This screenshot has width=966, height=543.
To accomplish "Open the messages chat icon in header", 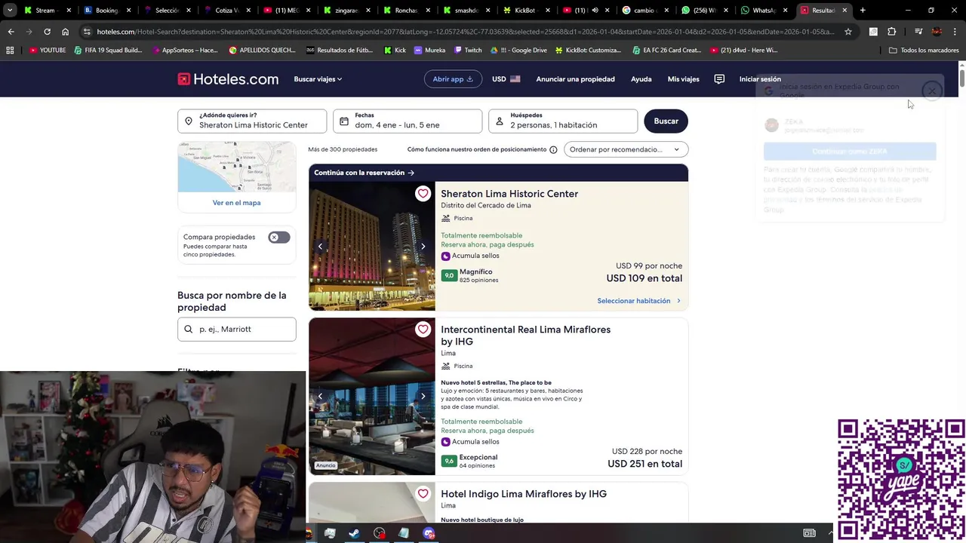I will click(x=719, y=79).
